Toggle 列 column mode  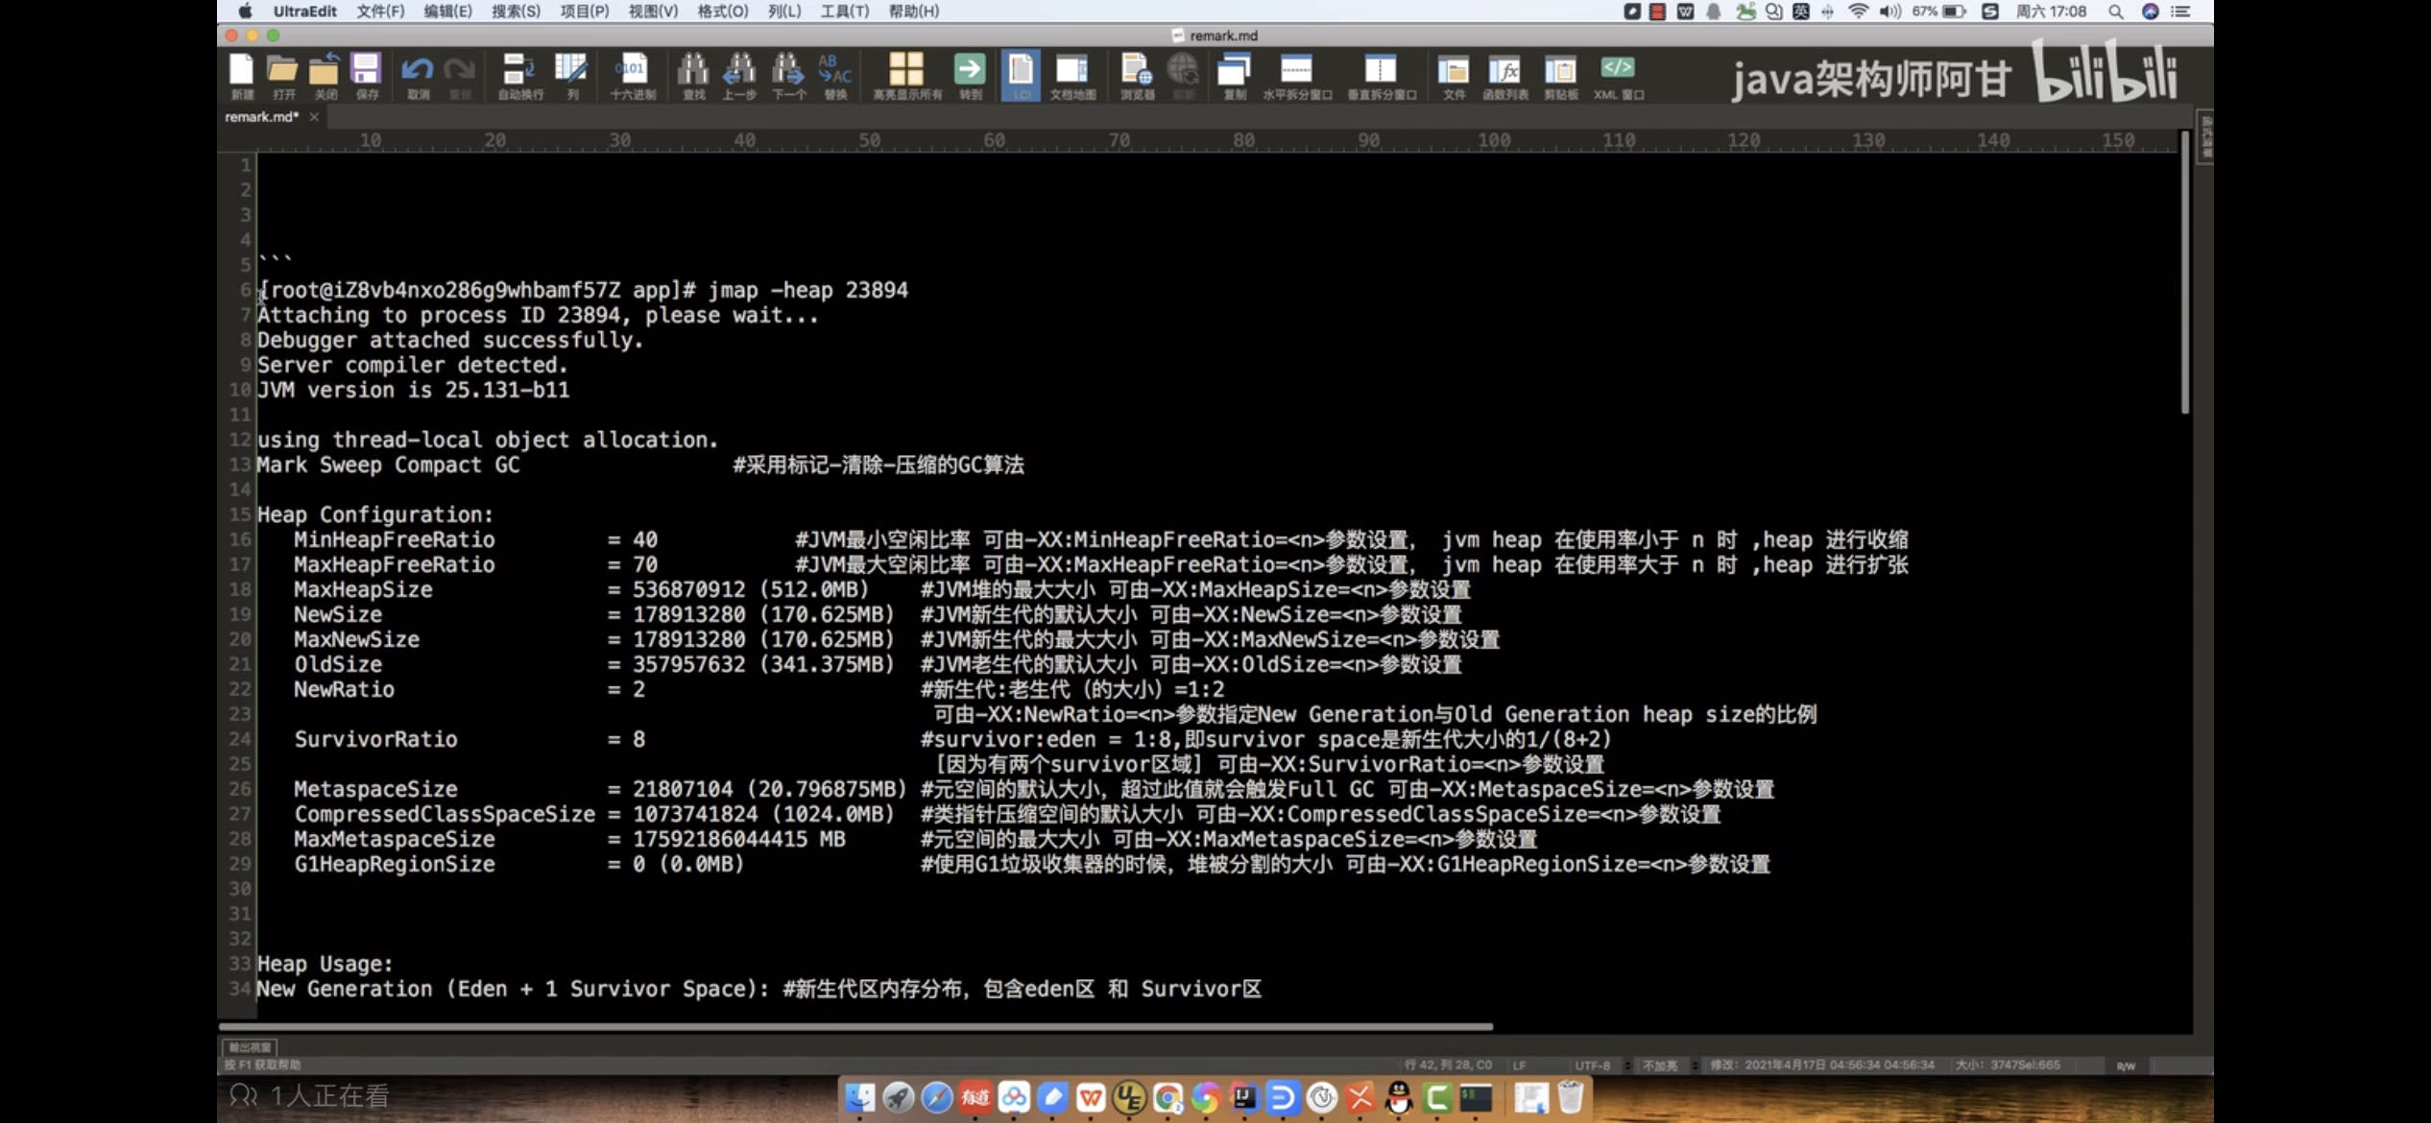(x=571, y=76)
